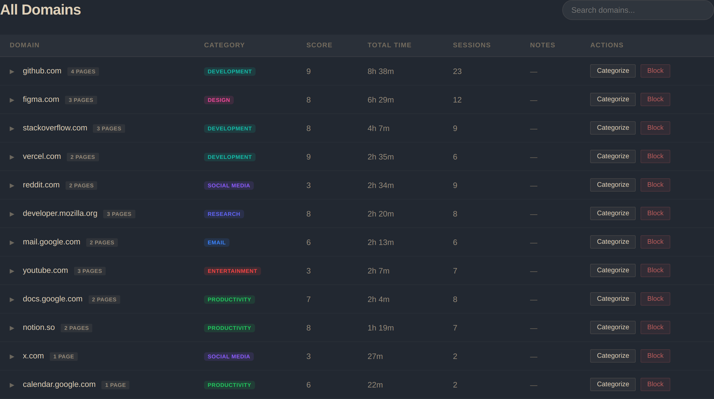This screenshot has height=399, width=714.
Task: Categorize x.com
Action: (x=613, y=356)
